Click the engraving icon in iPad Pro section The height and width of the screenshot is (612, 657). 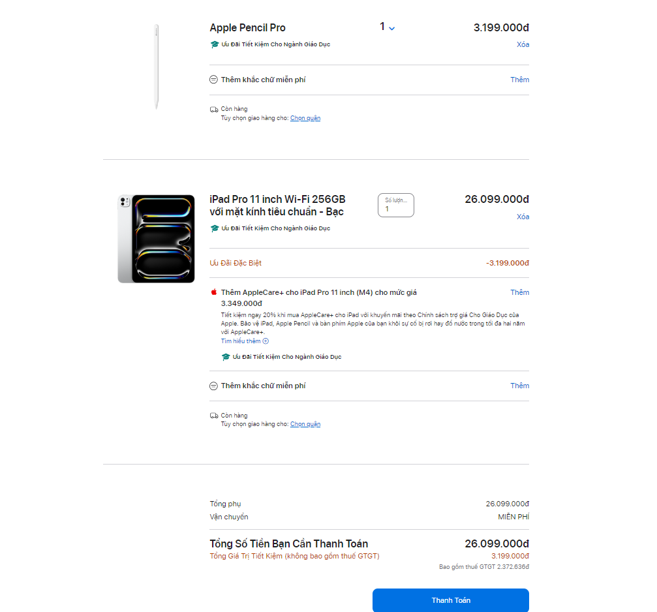pos(214,386)
